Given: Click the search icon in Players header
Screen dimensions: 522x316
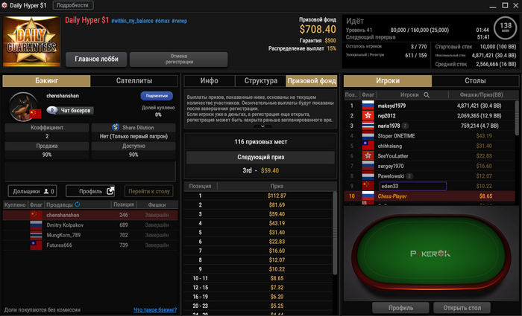Looking at the screenshot, I should coord(427,95).
